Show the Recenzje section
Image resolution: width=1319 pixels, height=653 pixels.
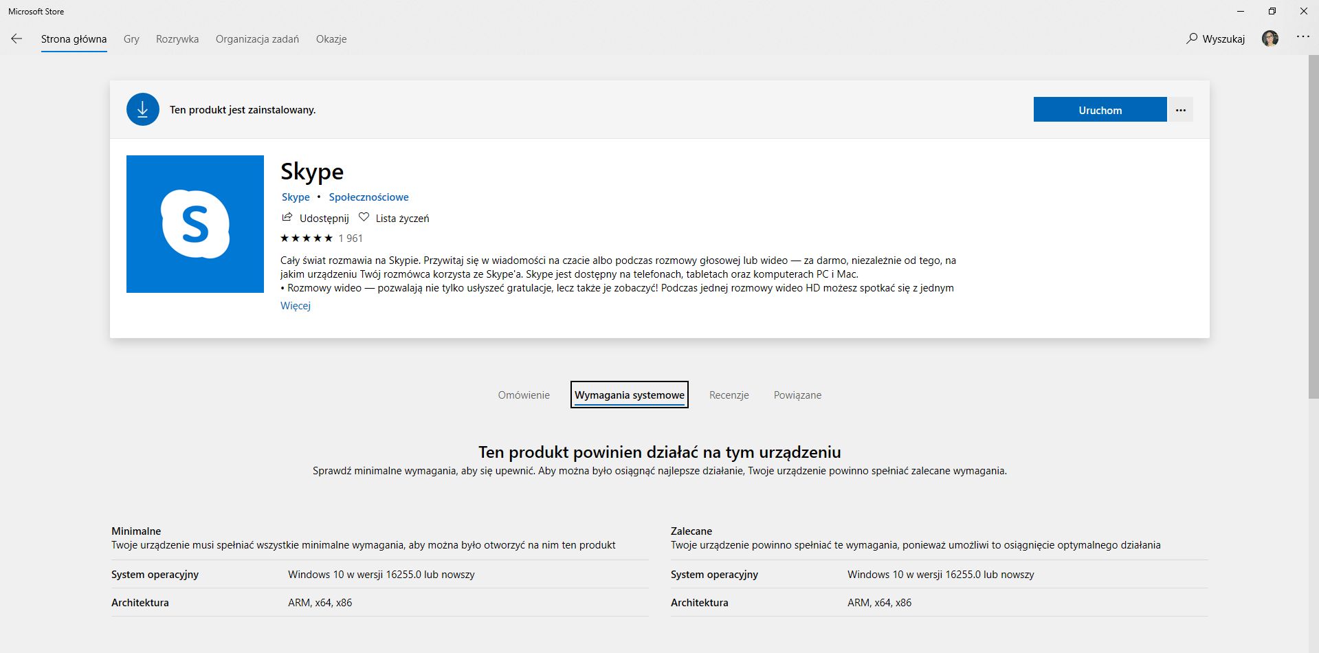(729, 395)
